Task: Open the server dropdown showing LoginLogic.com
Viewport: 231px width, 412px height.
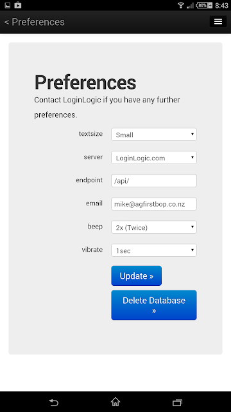Action: (x=154, y=158)
